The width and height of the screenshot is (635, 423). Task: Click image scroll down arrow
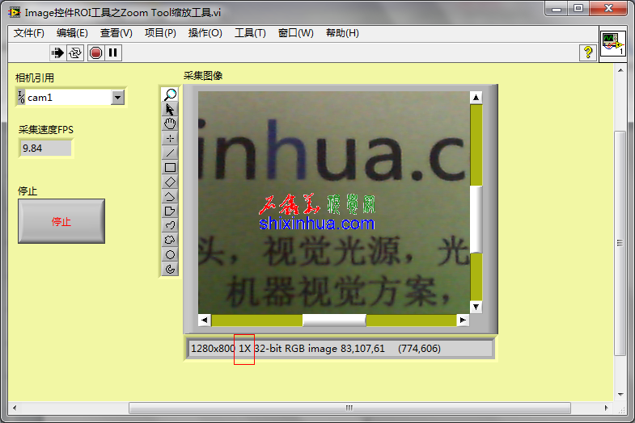point(476,307)
